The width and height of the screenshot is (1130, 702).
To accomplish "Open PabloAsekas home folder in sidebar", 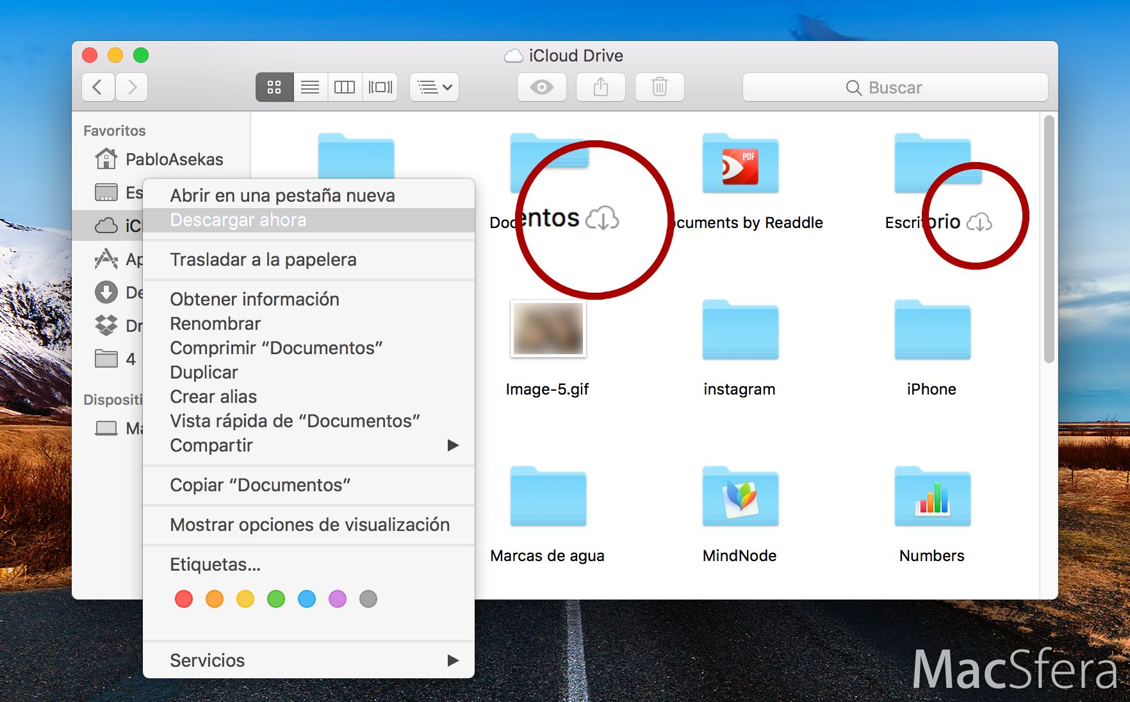I will [x=159, y=159].
